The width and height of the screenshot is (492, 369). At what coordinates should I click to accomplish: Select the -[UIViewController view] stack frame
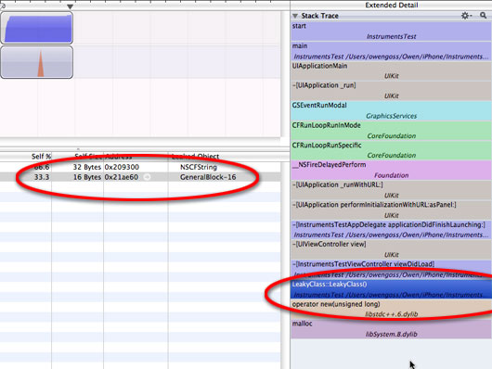pyautogui.click(x=391, y=249)
